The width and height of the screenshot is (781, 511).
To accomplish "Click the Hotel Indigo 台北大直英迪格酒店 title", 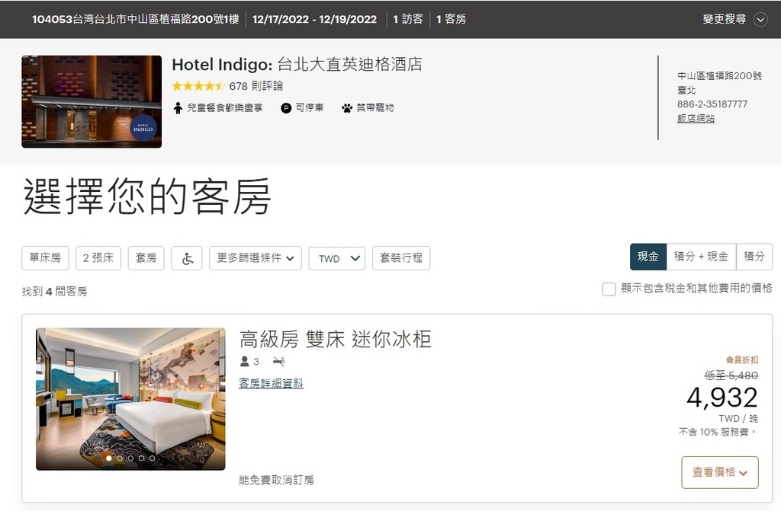I will click(x=297, y=64).
